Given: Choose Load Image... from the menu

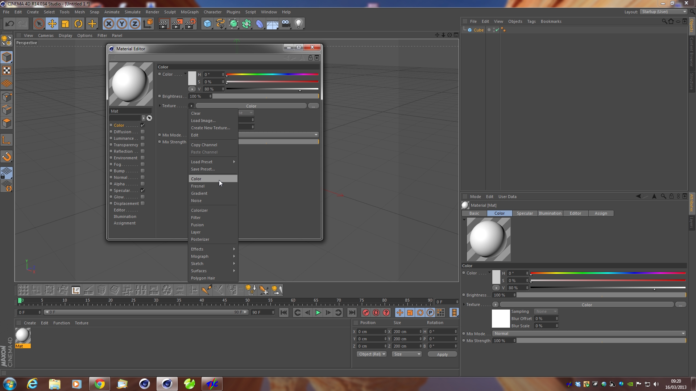Looking at the screenshot, I should point(203,121).
